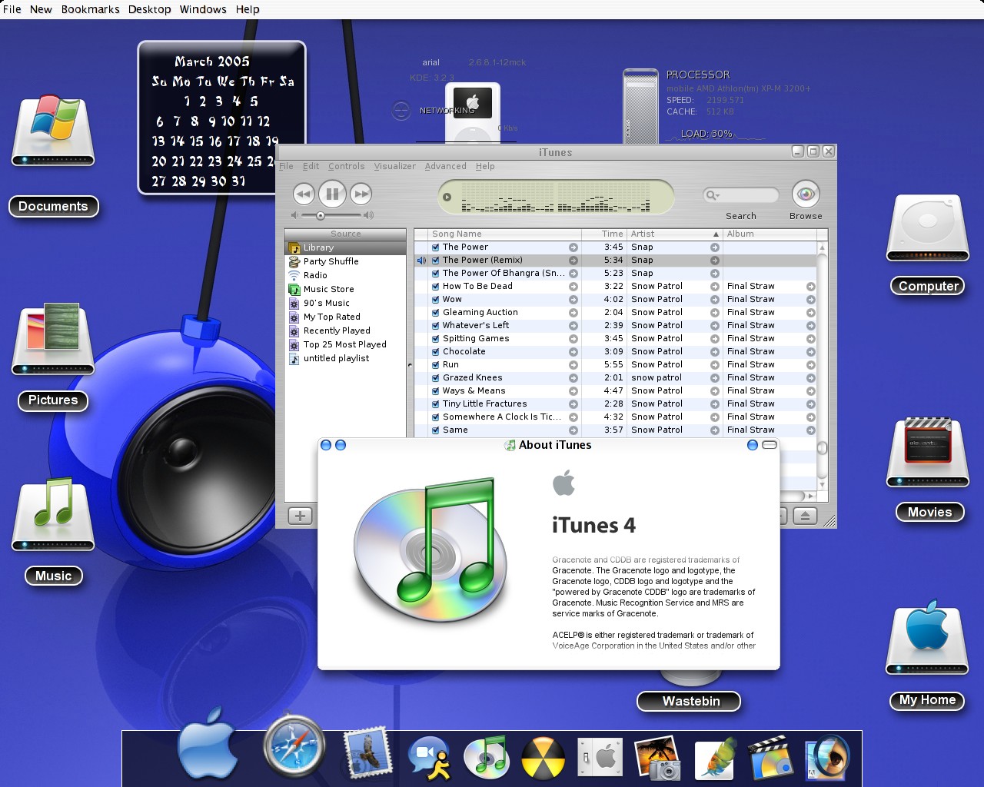Open the Music Store source
984x787 pixels.
(x=328, y=289)
